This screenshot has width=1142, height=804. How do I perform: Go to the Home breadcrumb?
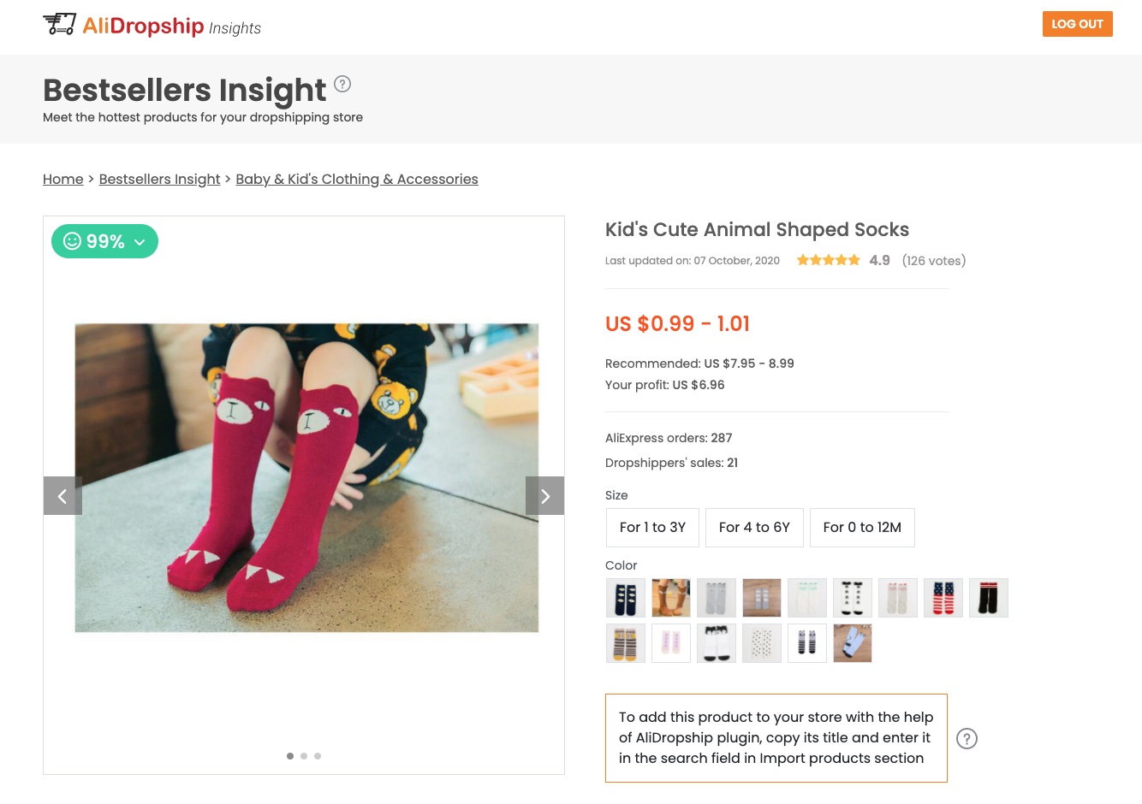click(x=63, y=179)
